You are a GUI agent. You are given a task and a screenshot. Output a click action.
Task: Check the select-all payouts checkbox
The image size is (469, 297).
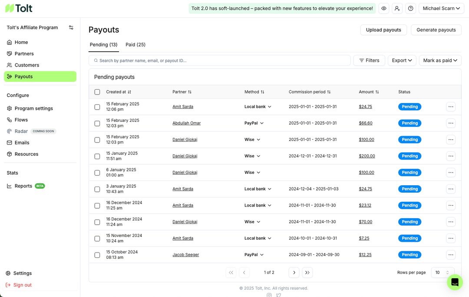click(x=97, y=92)
